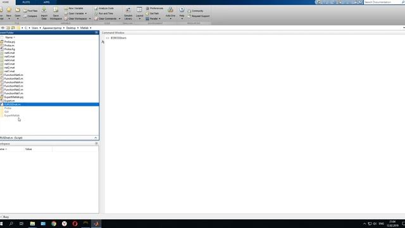Click Find Files in the toolbar
This screenshot has width=405, height=228.
pyautogui.click(x=30, y=11)
